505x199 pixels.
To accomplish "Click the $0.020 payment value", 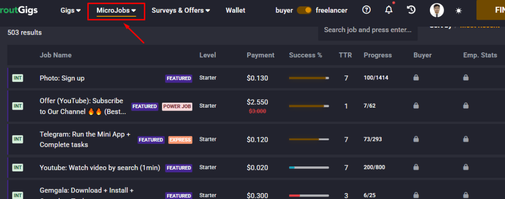I will point(257,167).
